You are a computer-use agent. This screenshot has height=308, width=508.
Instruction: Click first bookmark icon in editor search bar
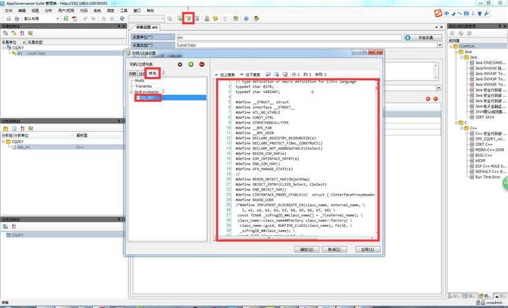(x=268, y=74)
